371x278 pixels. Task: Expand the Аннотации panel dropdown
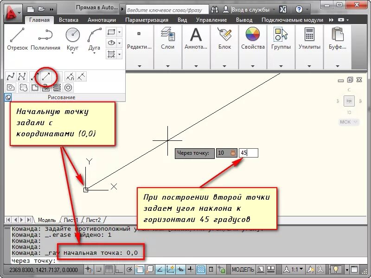pyautogui.click(x=196, y=66)
